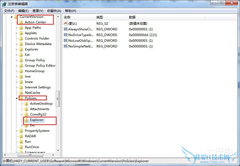Viewport: 240px width, 166px height.
Task: Expand the Applets key
Action: (17, 33)
